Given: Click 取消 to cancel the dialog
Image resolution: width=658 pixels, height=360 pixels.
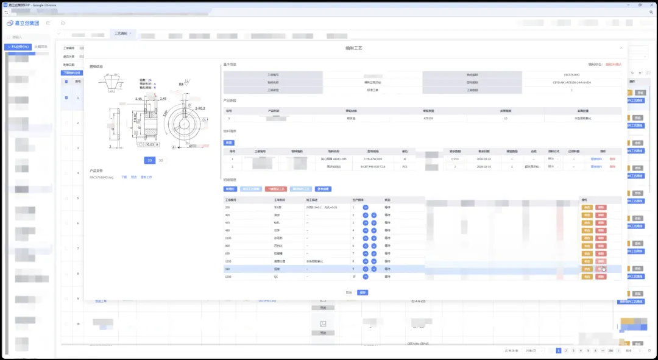Looking at the screenshot, I should pos(349,292).
